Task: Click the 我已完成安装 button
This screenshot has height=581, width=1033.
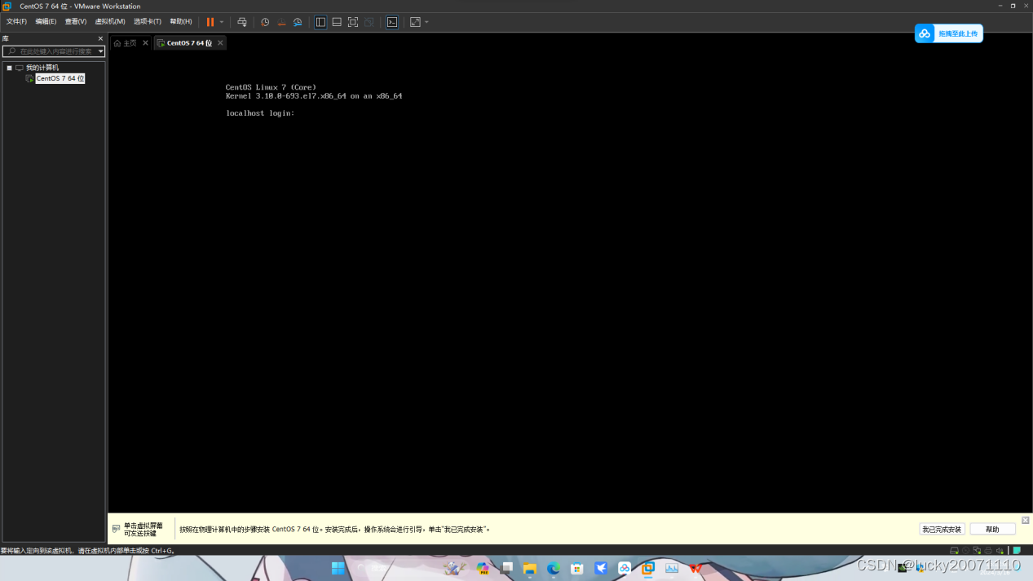Action: 943,530
